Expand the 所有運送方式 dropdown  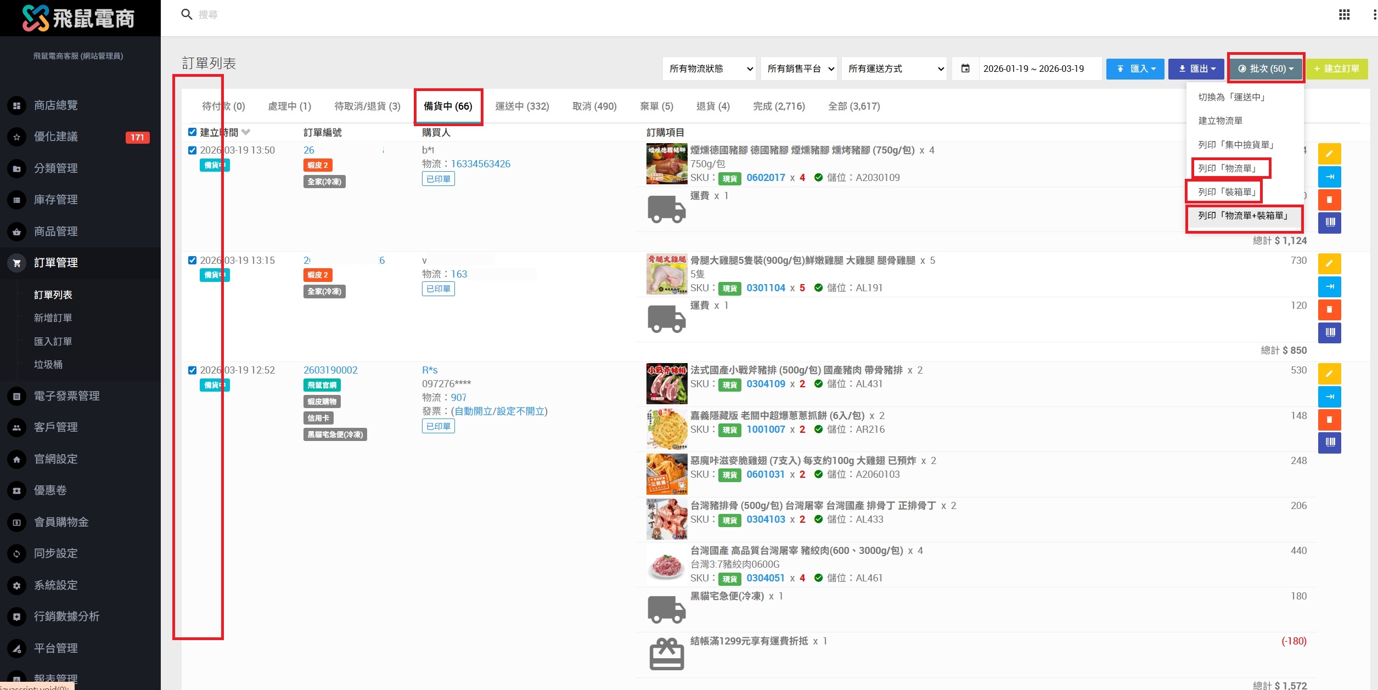pos(893,69)
